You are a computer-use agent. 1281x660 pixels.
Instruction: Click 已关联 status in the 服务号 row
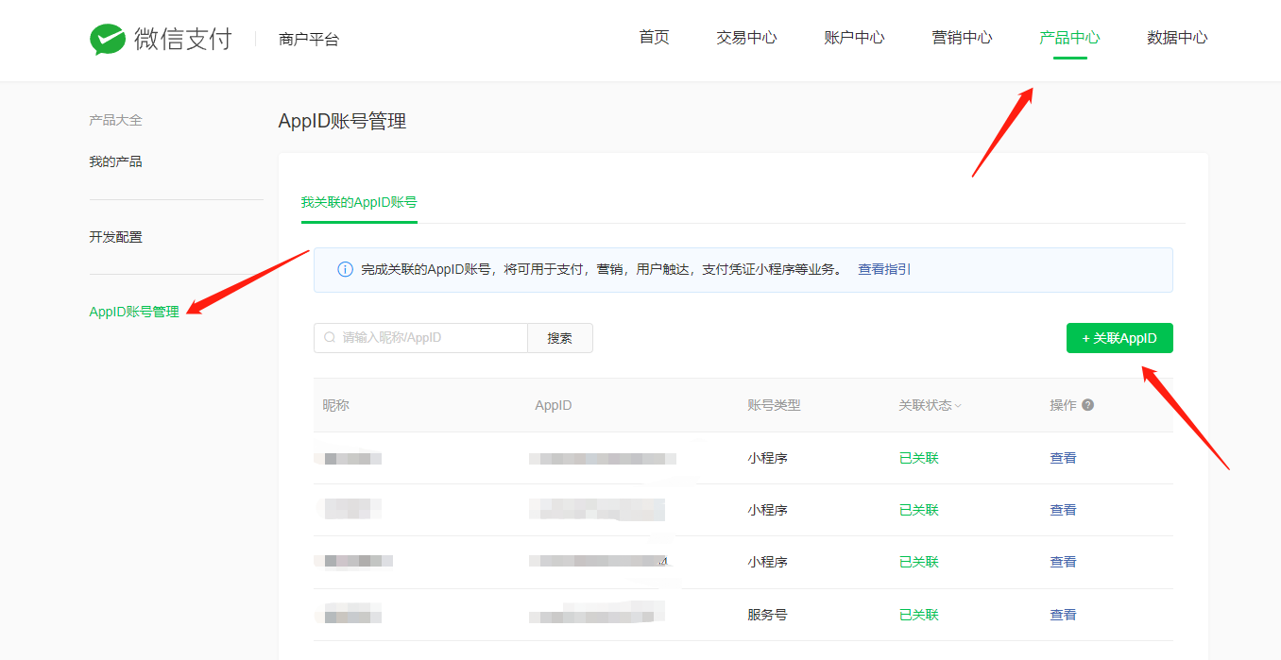click(x=918, y=615)
